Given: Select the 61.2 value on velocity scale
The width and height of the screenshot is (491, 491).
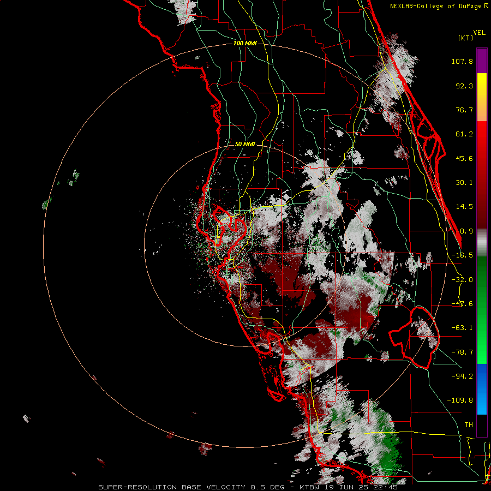Looking at the screenshot, I should tap(464, 134).
